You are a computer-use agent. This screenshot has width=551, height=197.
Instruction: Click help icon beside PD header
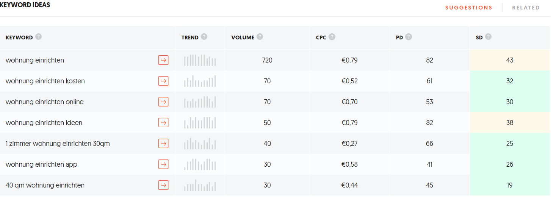(408, 37)
